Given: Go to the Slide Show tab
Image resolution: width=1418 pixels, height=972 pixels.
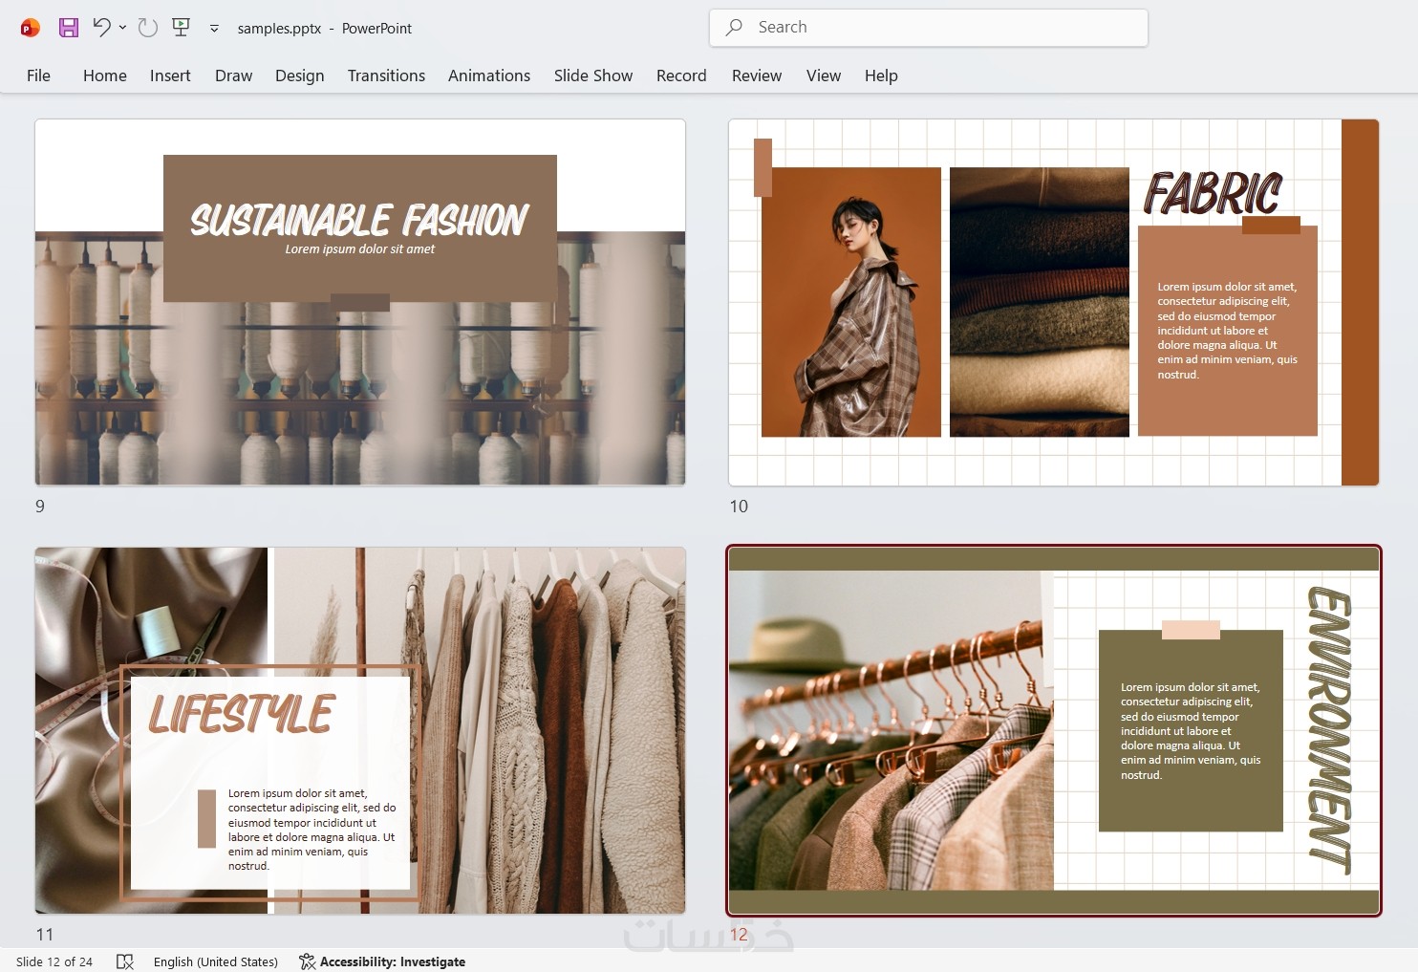Looking at the screenshot, I should (592, 76).
